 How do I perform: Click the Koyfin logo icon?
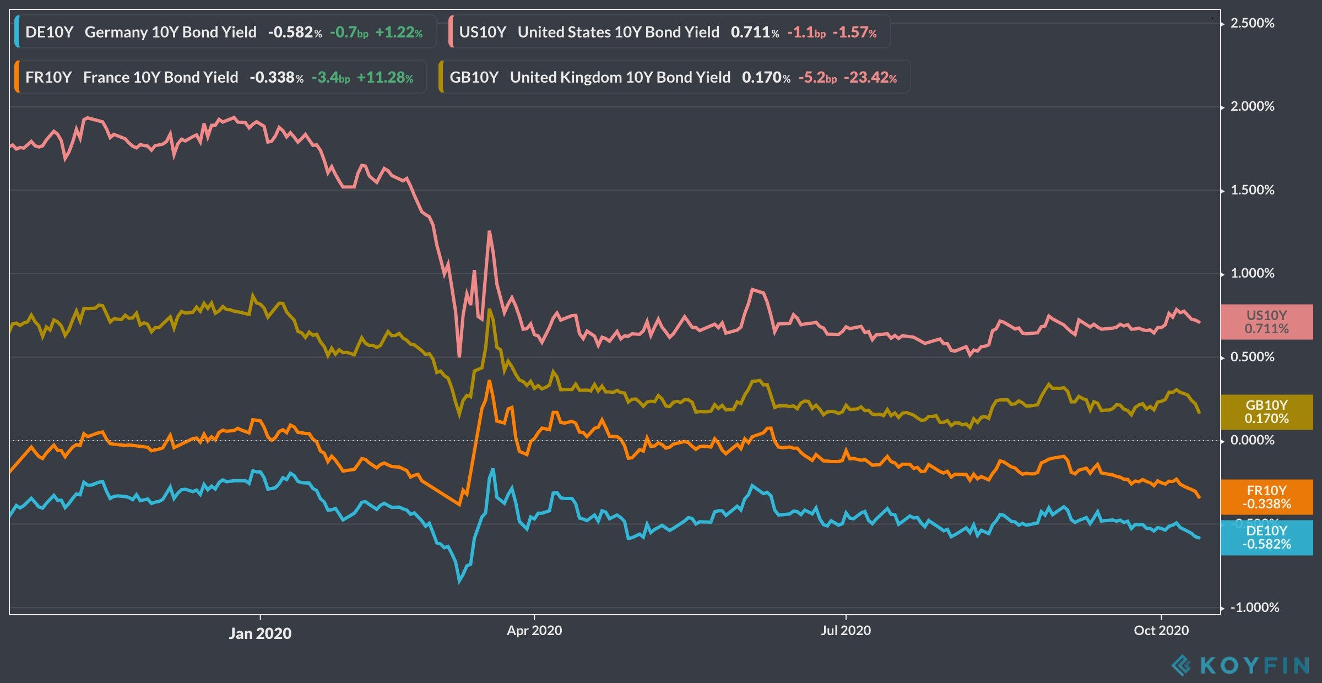[x=1181, y=665]
